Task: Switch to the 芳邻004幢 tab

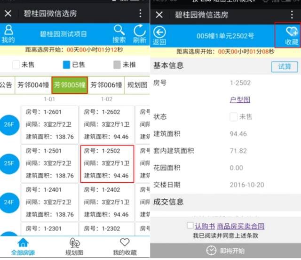Action: pyautogui.click(x=33, y=85)
